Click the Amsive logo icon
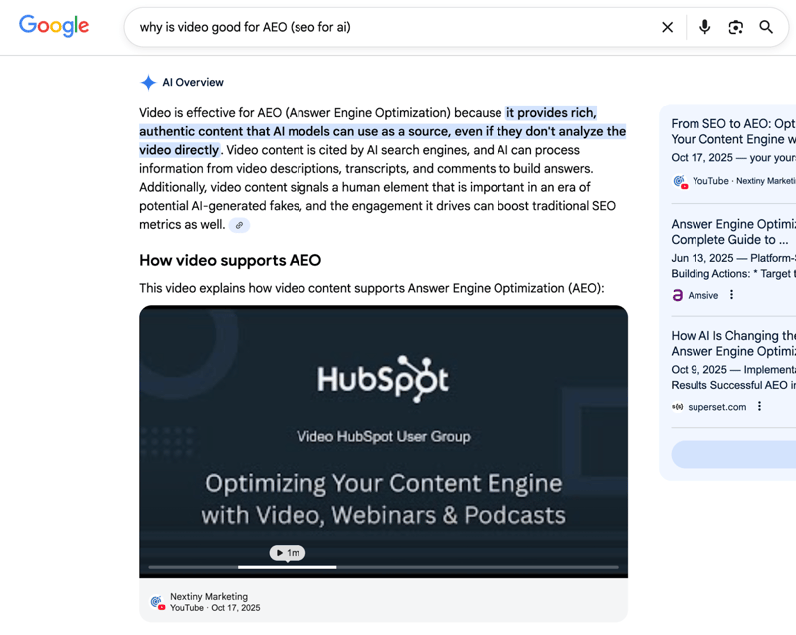Screen dimensions: 796x635 pyautogui.click(x=678, y=295)
